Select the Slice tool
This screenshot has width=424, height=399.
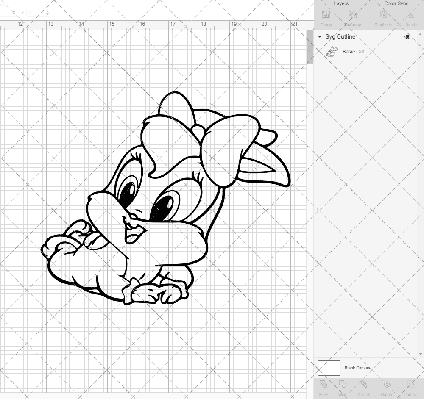323,385
